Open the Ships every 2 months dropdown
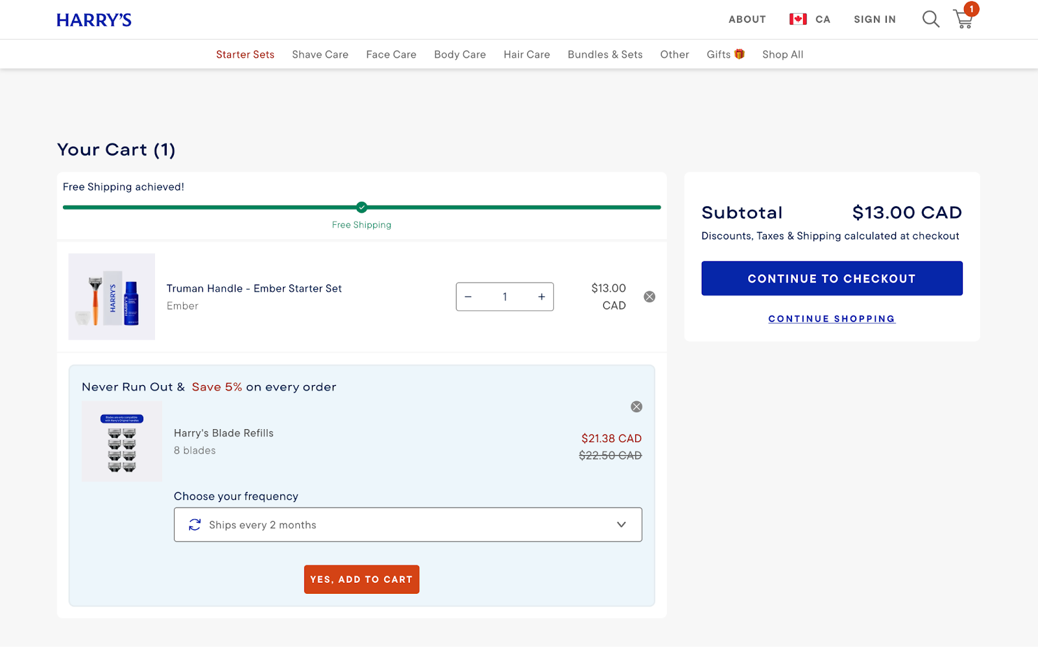Screen dimensions: 1038x647 (408, 524)
